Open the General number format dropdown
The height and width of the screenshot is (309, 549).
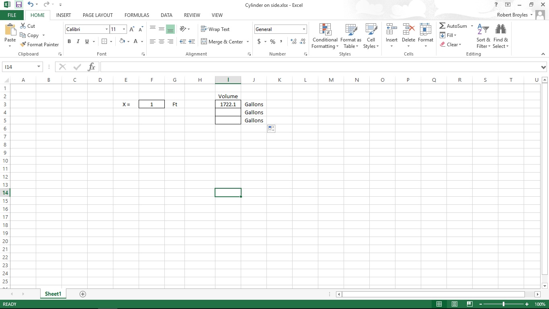(x=304, y=29)
